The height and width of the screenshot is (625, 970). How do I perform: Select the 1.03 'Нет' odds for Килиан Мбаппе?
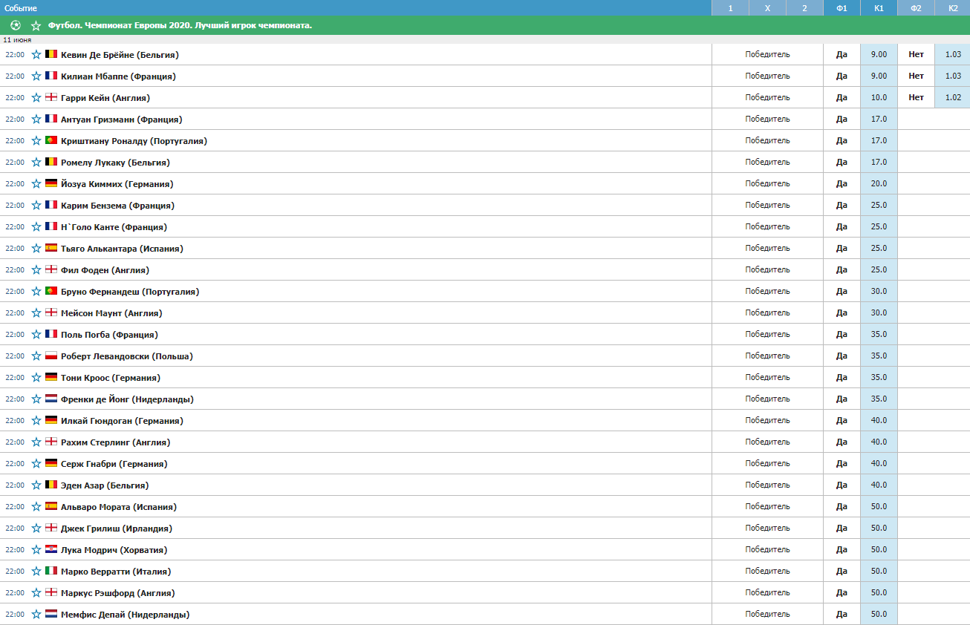pyautogui.click(x=953, y=76)
